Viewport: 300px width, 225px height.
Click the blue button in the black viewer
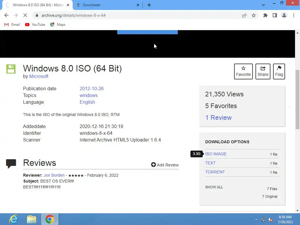pyautogui.click(x=147, y=32)
